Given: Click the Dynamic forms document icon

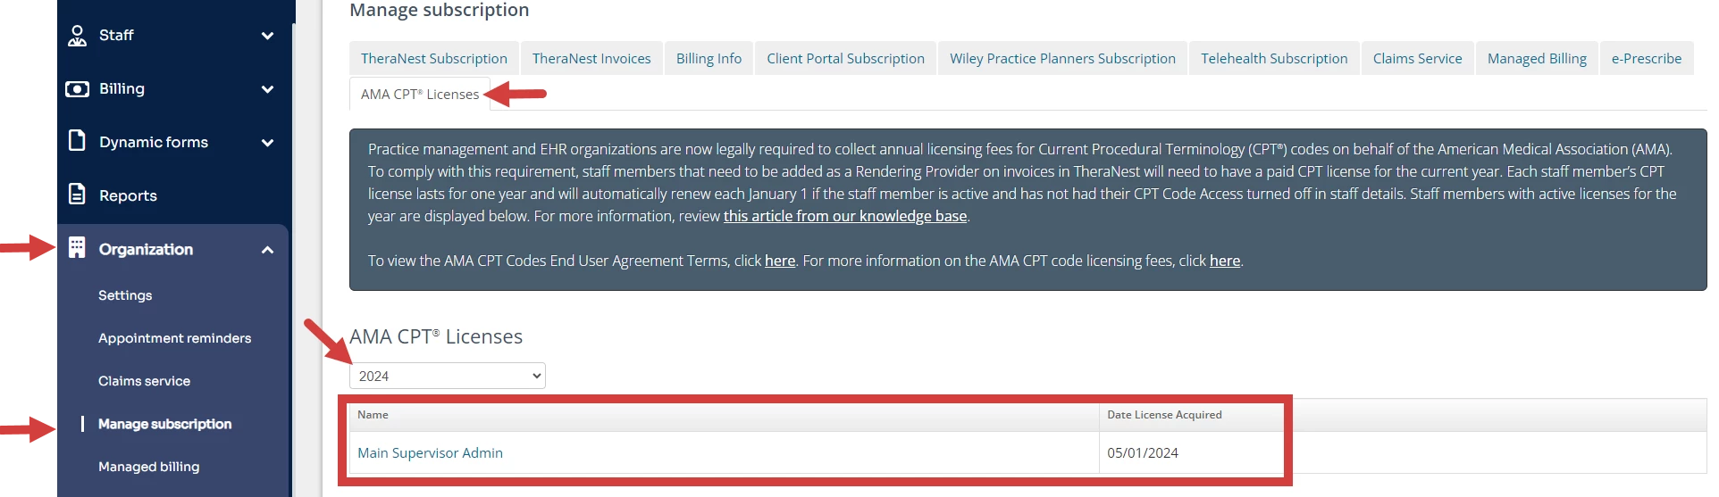Looking at the screenshot, I should (x=78, y=141).
